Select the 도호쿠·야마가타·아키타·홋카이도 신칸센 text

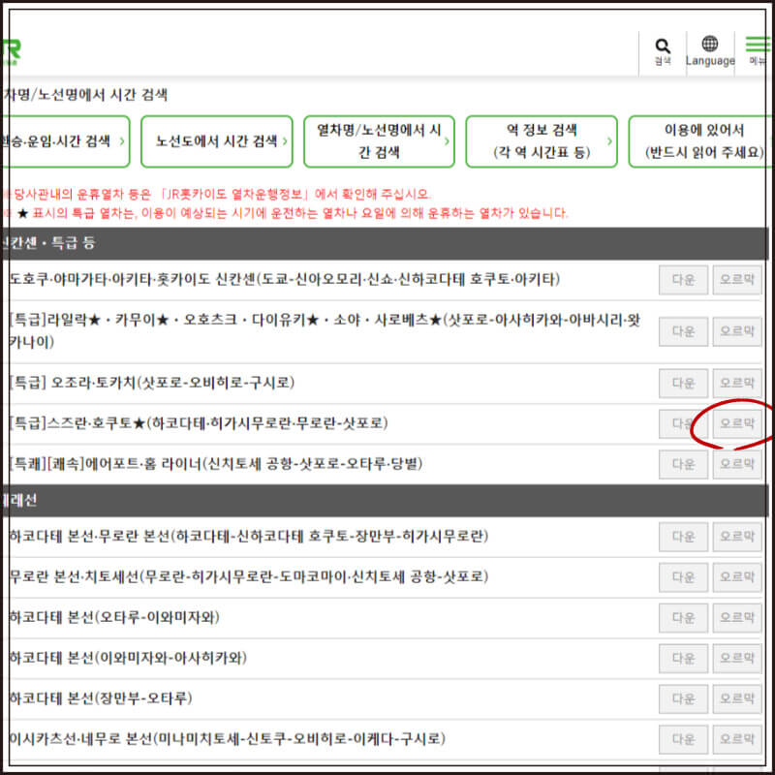284,279
